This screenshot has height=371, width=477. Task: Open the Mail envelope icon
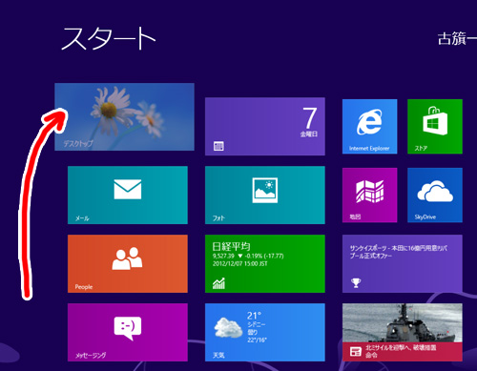(x=128, y=189)
